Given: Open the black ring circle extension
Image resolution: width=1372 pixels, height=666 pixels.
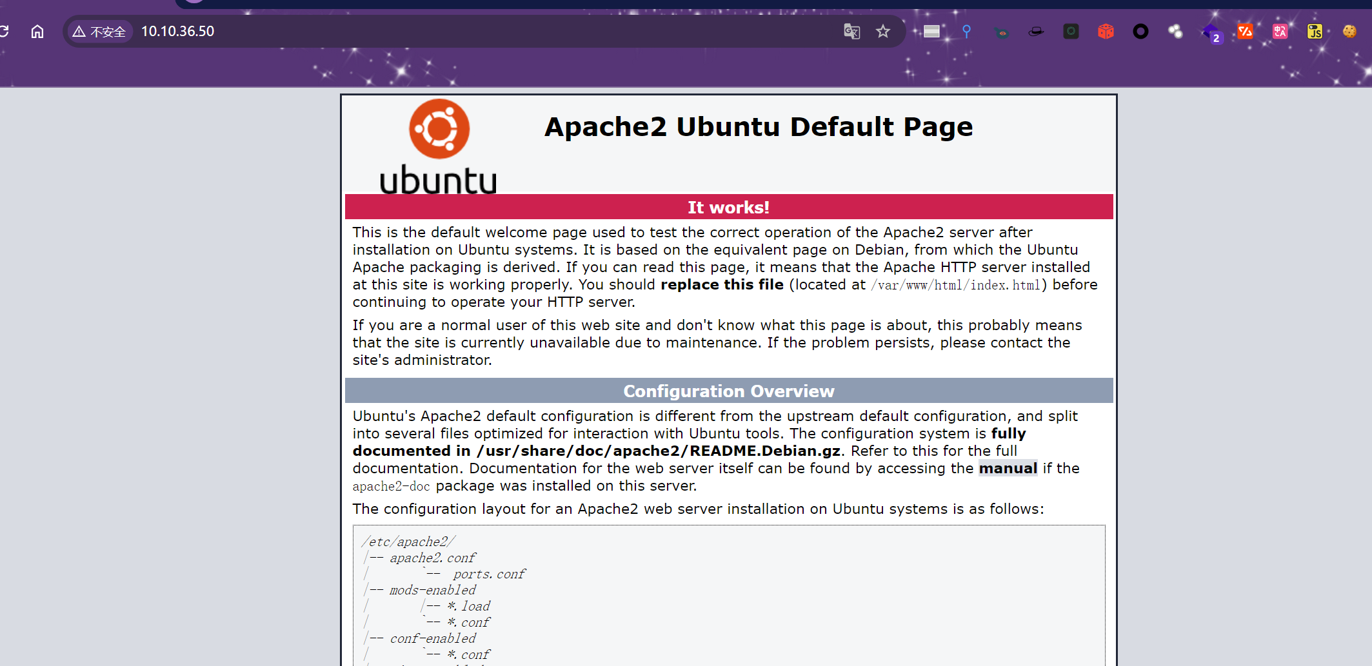Looking at the screenshot, I should [1140, 31].
